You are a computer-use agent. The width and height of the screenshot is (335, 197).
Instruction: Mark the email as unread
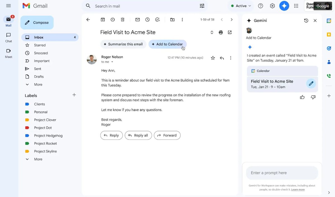coord(138,19)
